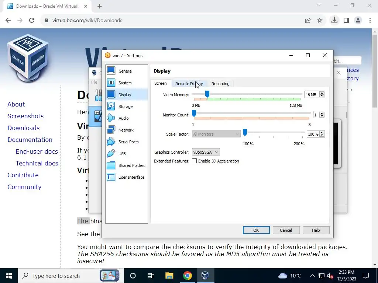Open Chrome downloads icon in toolbar
Screen dimensions: 378x283
point(334,21)
